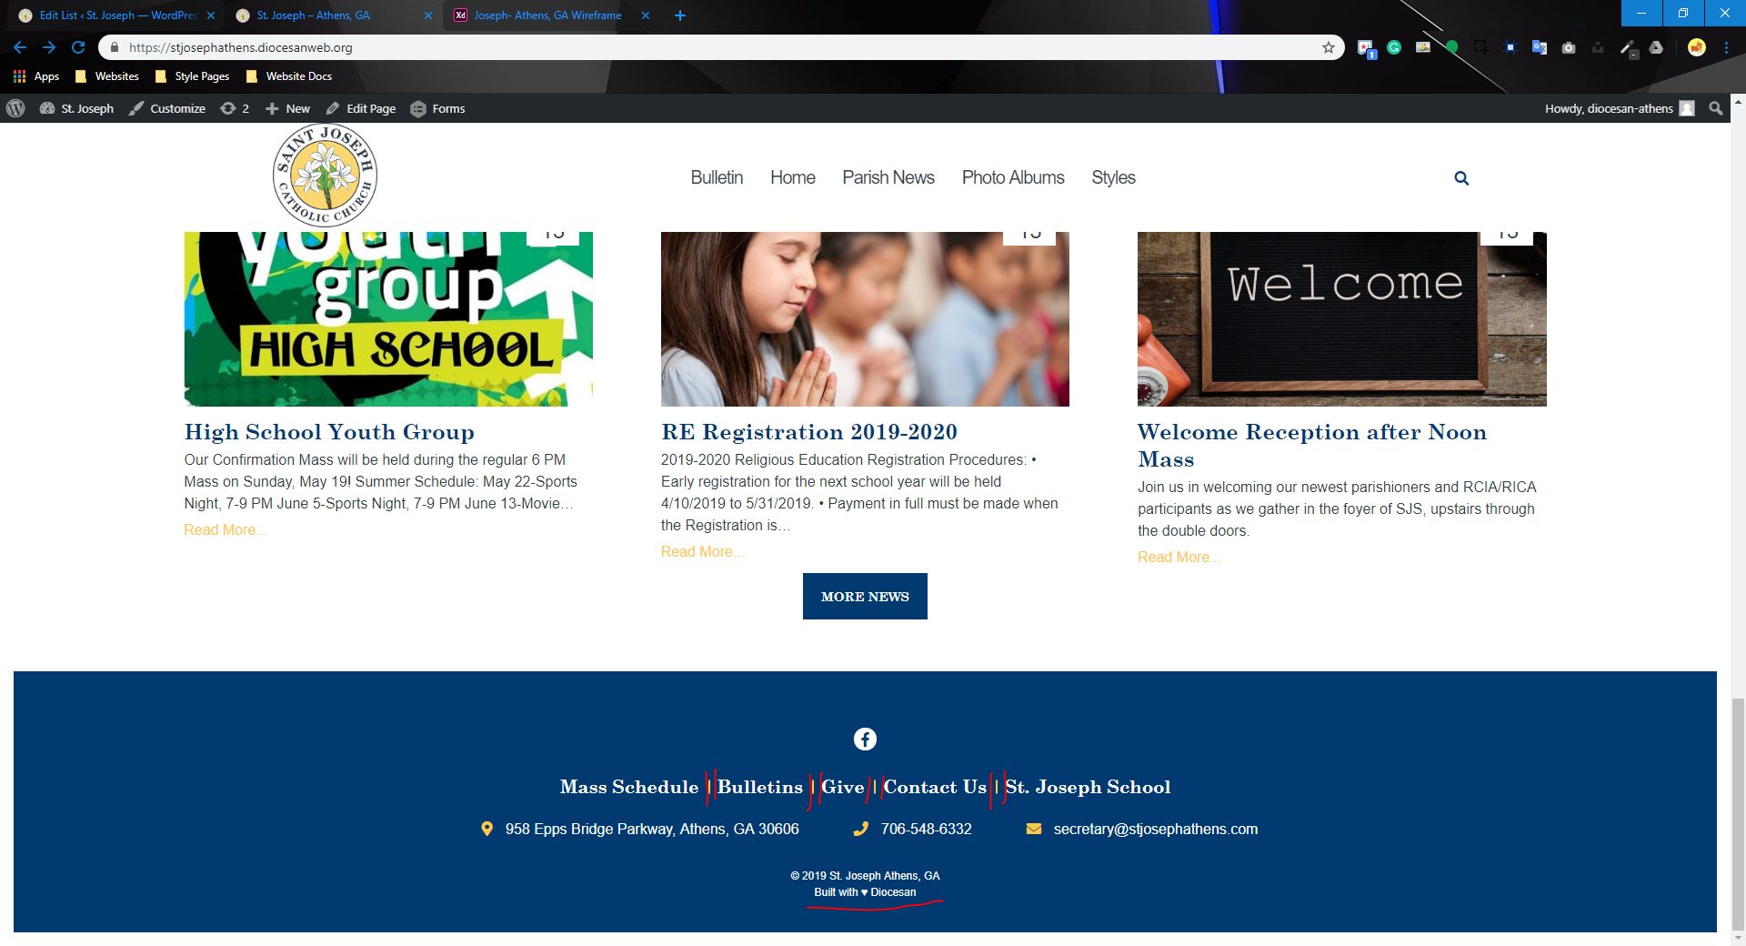
Task: Click the site search magnifier icon
Action: [1461, 178]
